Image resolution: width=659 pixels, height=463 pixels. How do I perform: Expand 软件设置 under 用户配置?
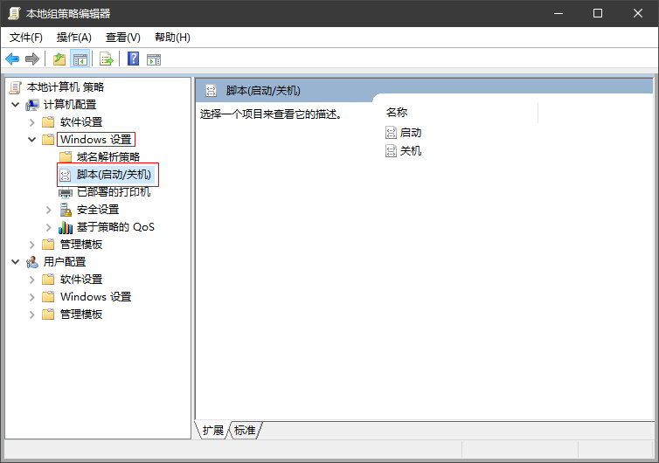coord(32,280)
